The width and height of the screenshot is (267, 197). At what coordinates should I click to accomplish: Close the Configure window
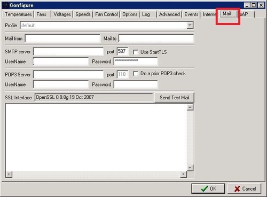pos(261,5)
